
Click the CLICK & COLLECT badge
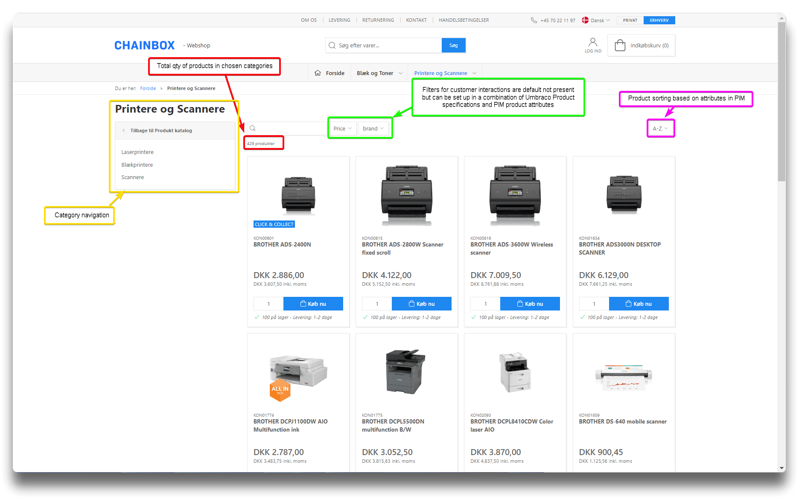[x=274, y=224]
